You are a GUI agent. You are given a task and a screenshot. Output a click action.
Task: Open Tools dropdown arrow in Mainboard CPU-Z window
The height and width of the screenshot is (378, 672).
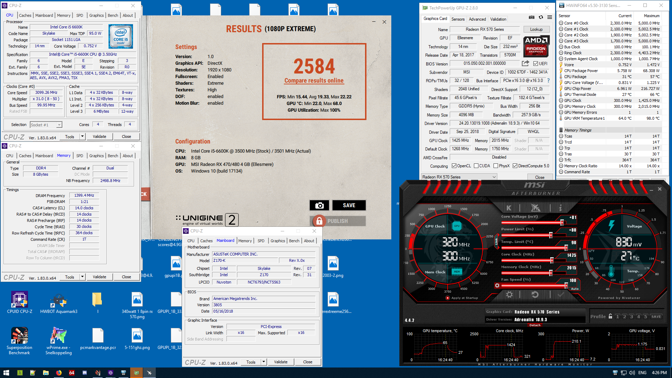coord(264,362)
